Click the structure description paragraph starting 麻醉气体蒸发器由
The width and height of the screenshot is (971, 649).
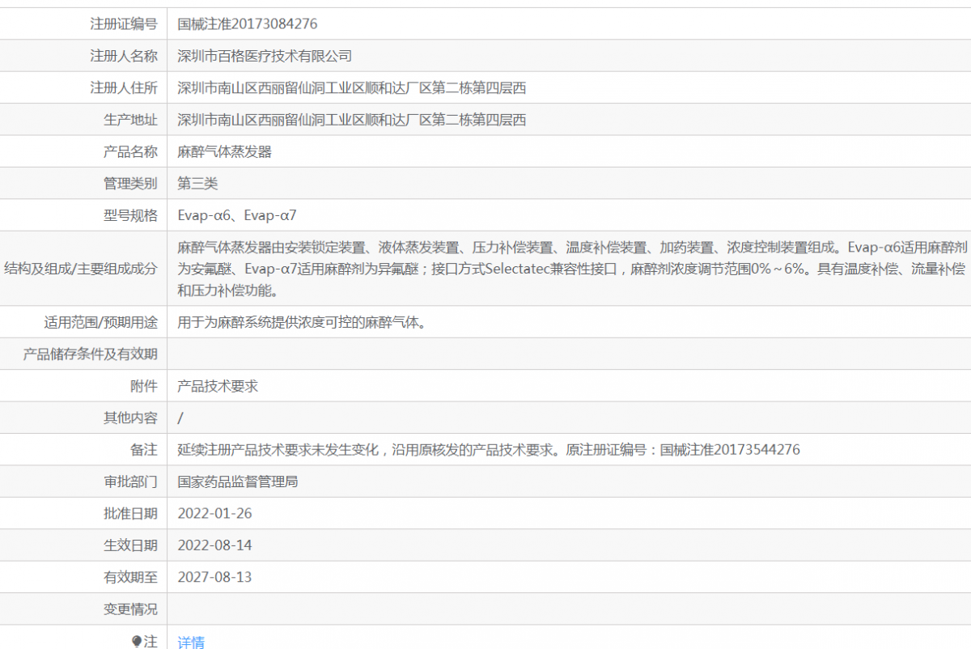click(571, 269)
